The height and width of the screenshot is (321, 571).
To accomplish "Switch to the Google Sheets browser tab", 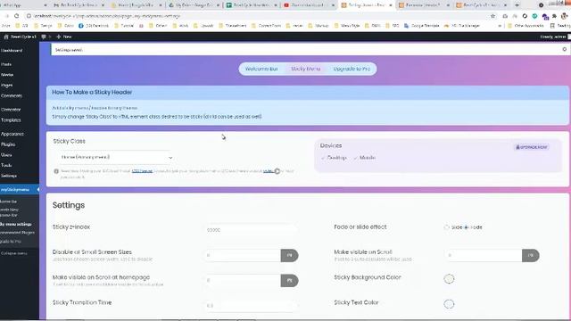I will click(x=252, y=5).
